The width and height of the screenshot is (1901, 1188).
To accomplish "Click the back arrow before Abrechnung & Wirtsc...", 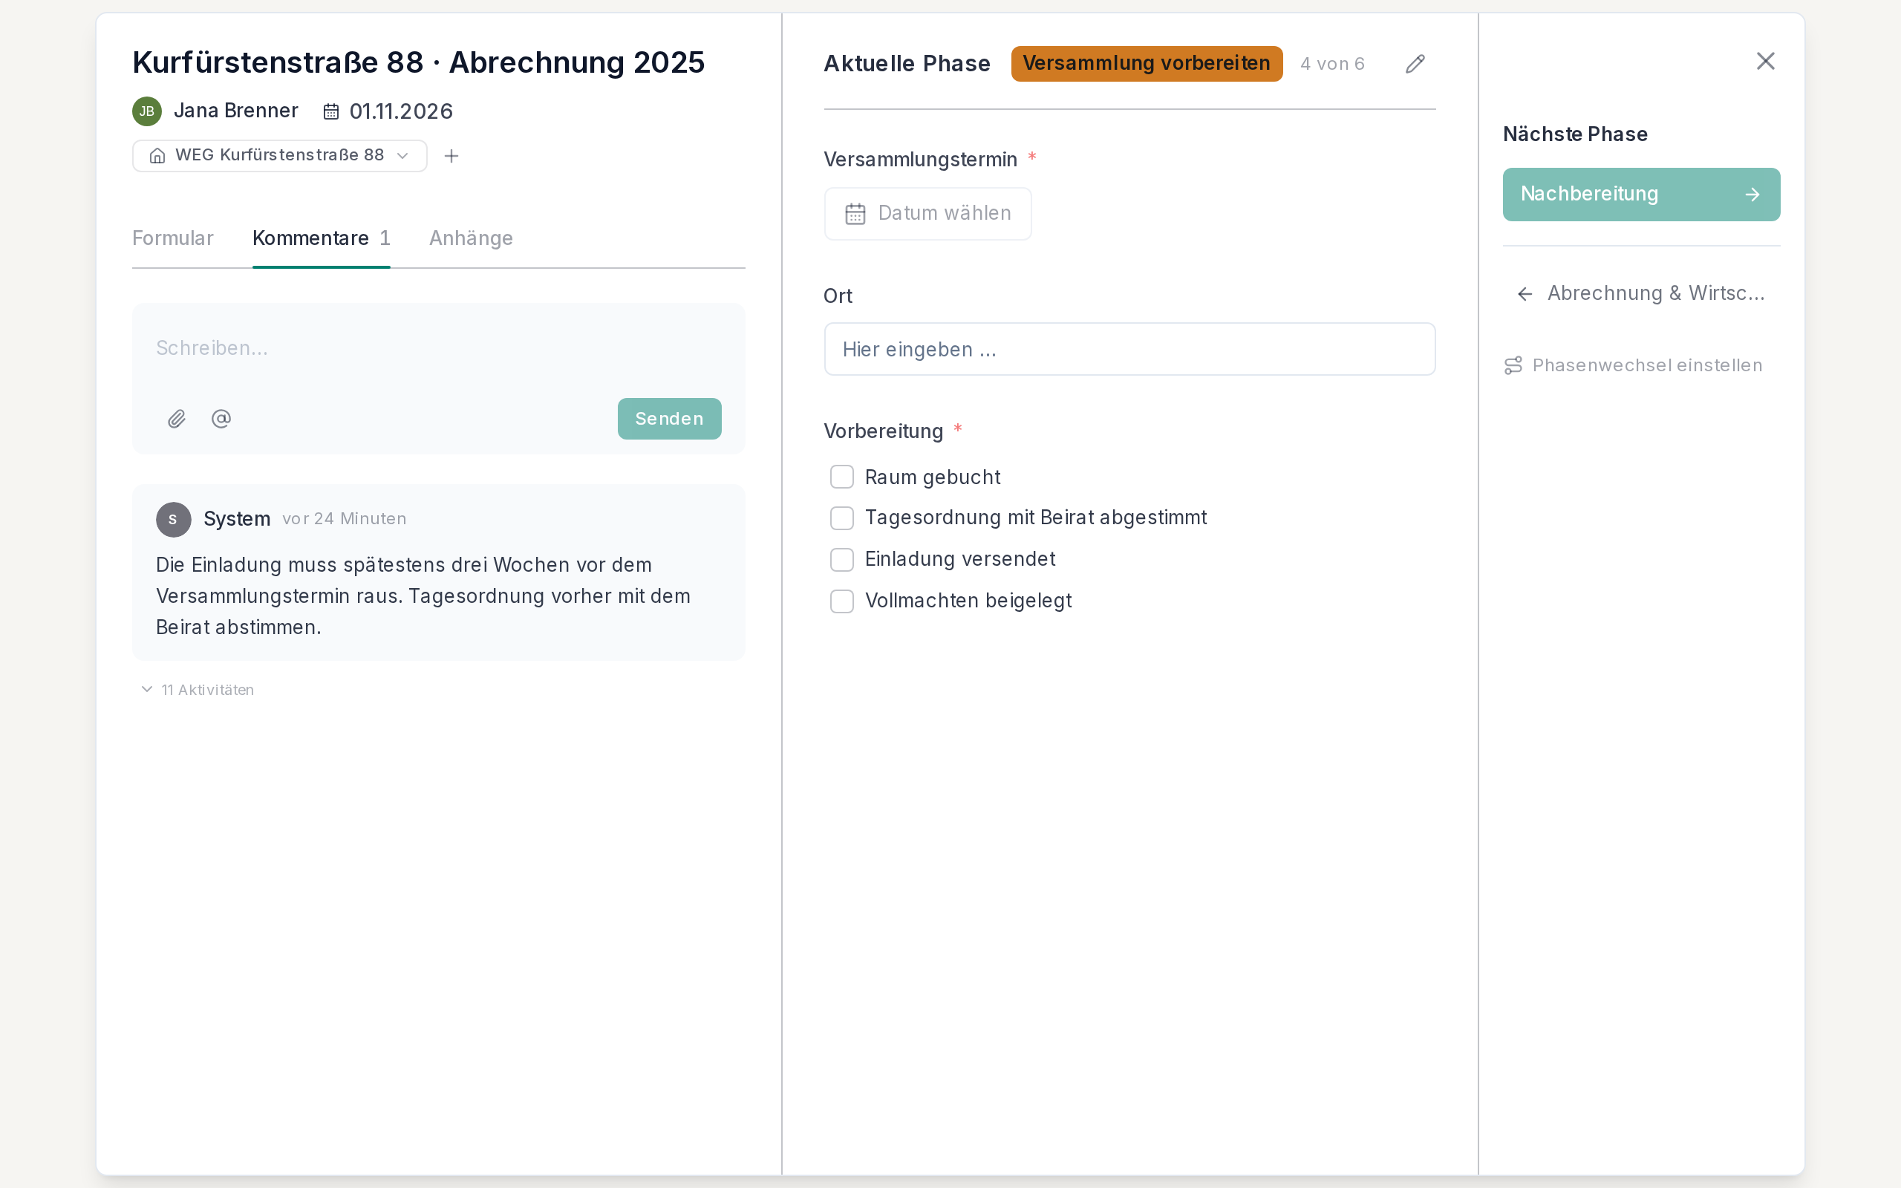I will [1525, 294].
